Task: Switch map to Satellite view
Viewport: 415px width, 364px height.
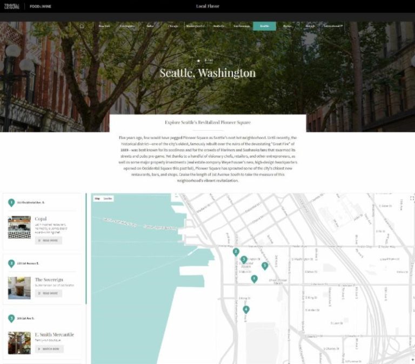Action: click(108, 198)
